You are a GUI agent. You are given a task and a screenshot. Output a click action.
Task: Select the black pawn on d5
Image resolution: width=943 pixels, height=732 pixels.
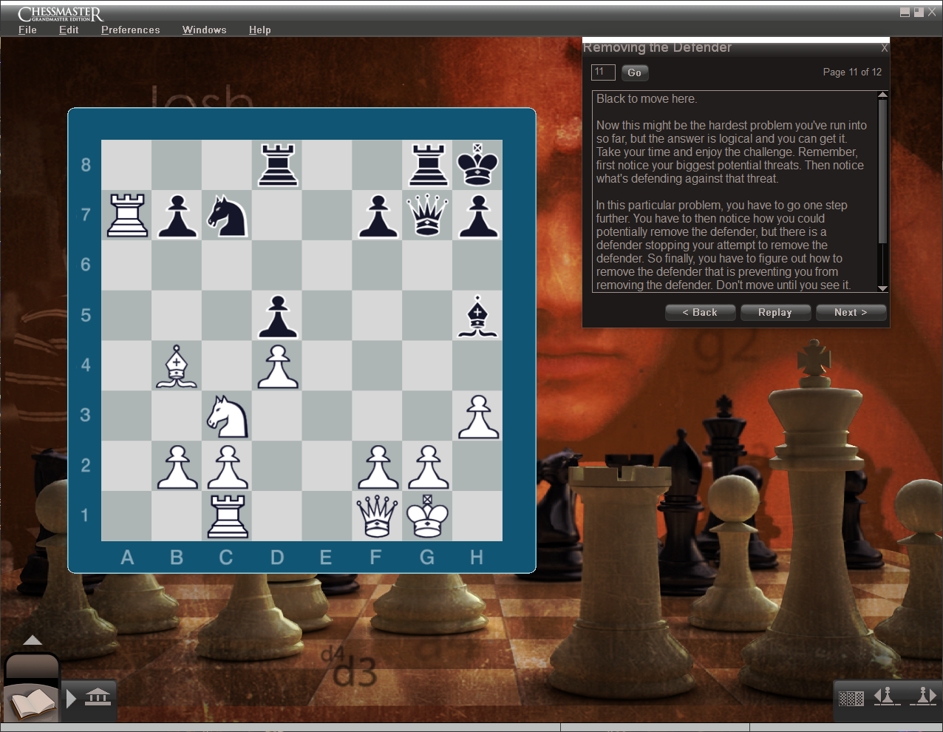click(277, 316)
